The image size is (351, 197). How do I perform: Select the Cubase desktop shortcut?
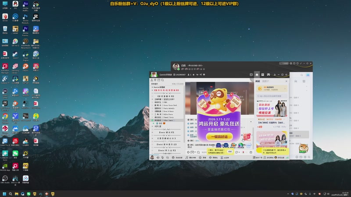[5, 79]
